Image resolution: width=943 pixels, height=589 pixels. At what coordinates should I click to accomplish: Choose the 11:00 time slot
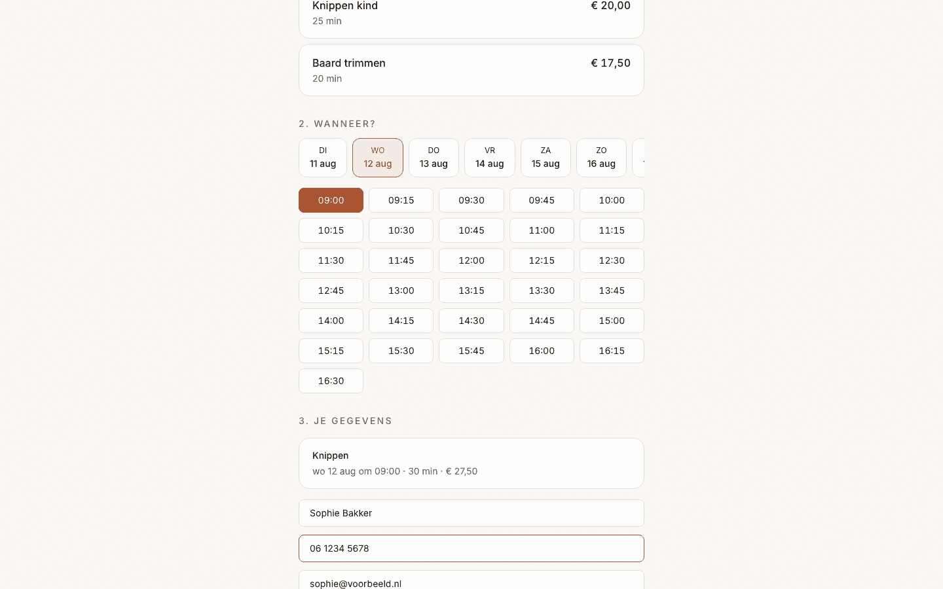[x=542, y=230]
